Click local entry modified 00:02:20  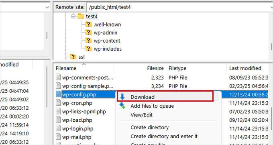[14, 116]
